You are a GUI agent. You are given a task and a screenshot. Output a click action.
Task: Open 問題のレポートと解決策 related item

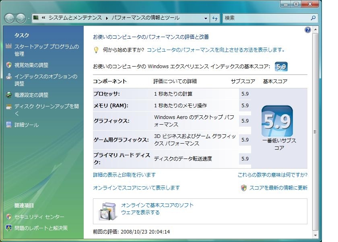click(41, 228)
